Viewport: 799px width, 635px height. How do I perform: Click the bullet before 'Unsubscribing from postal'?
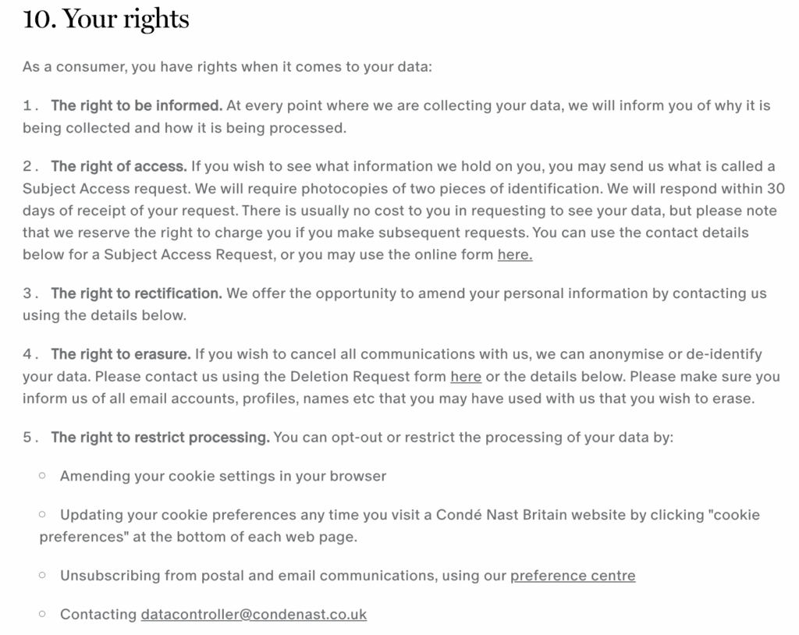(42, 575)
